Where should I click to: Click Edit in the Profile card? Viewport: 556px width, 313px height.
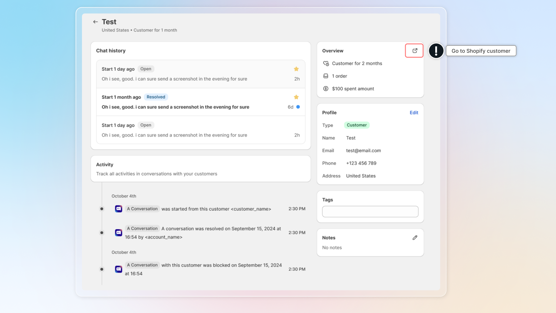[414, 113]
